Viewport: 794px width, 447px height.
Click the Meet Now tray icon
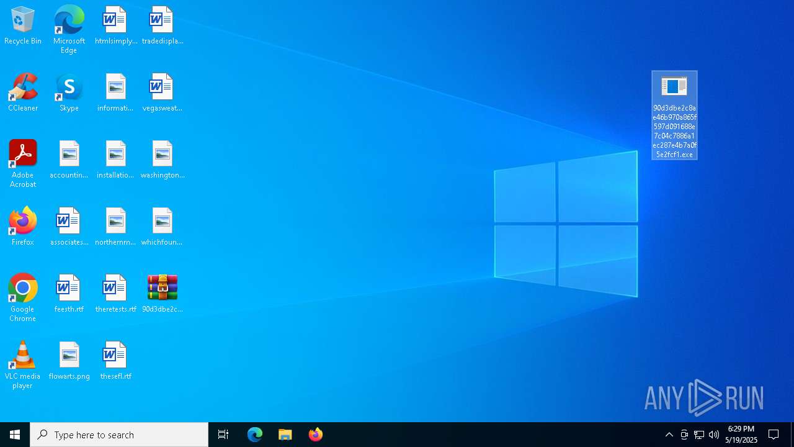(684, 435)
